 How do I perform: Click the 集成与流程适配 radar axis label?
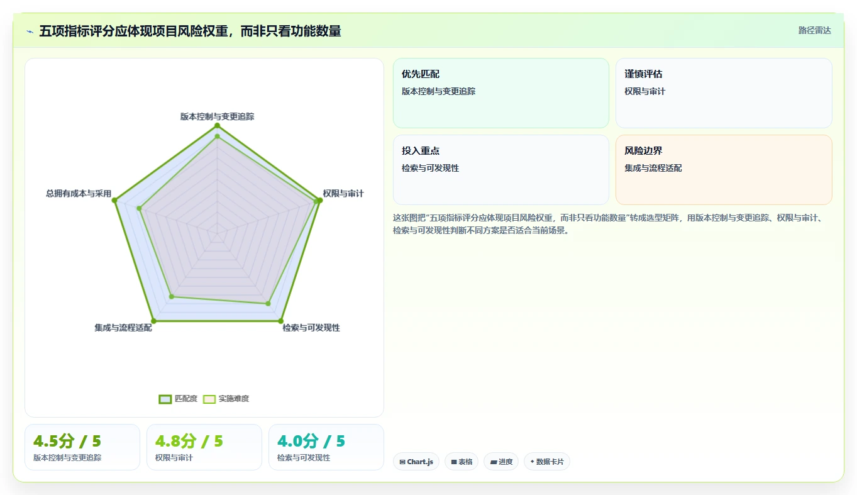(x=123, y=328)
